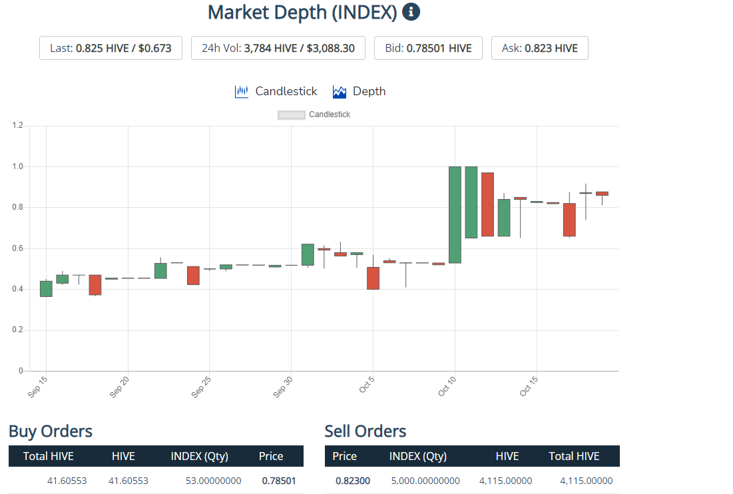Click the Candlestick legend label

pos(330,115)
